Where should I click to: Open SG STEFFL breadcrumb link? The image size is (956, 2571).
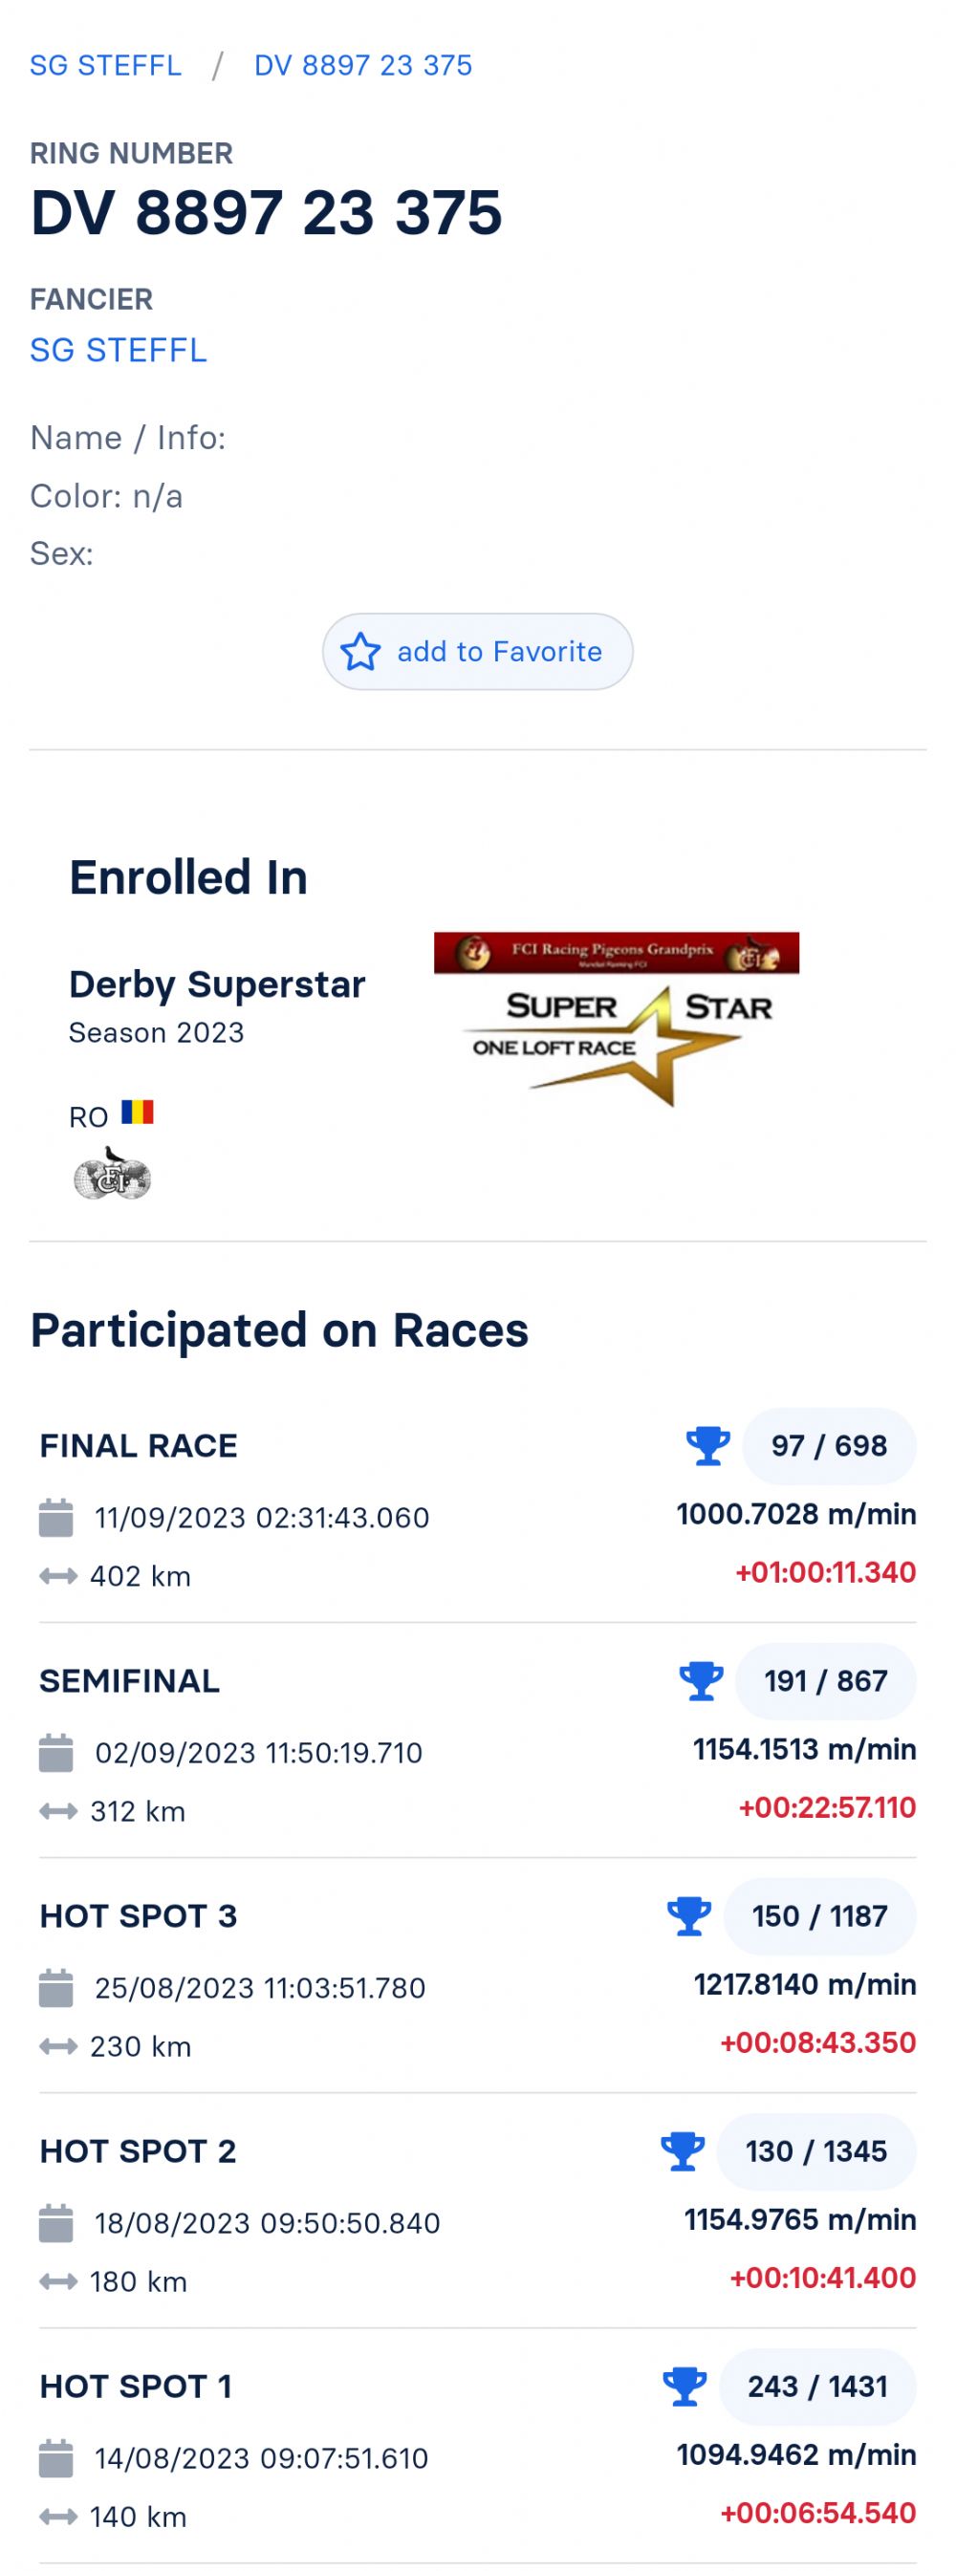[106, 66]
